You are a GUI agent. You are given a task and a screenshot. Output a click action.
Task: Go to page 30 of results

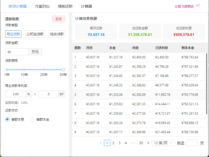point(141,143)
